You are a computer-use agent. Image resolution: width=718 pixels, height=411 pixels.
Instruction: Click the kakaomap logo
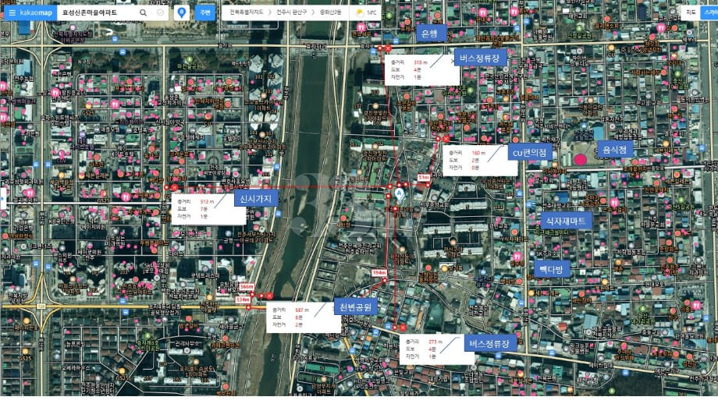pyautogui.click(x=36, y=12)
